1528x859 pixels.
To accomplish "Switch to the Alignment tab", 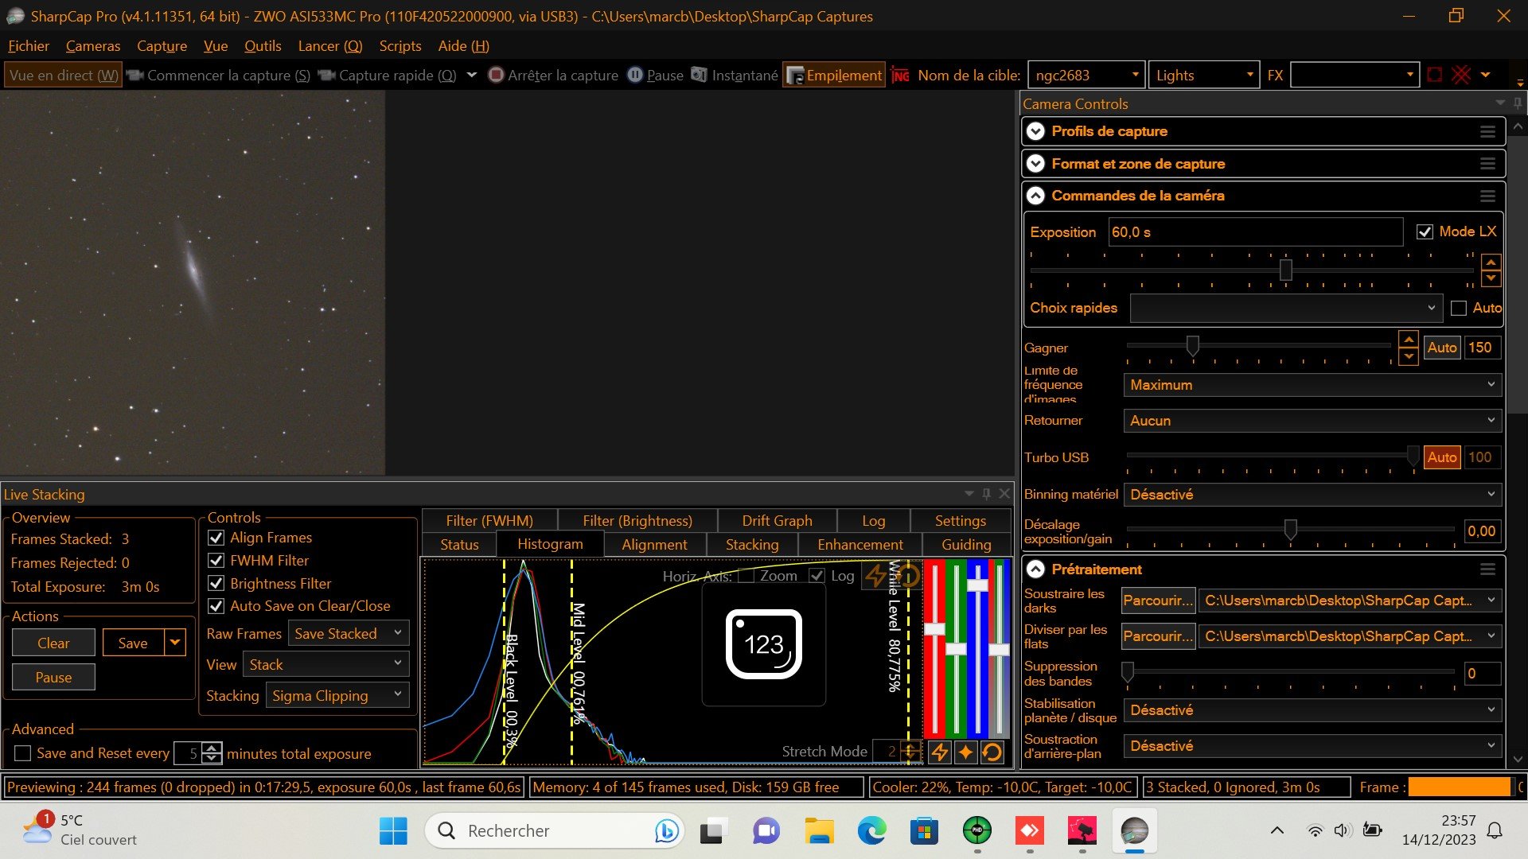I will coord(654,545).
